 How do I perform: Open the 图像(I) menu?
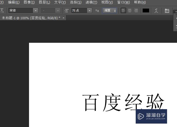(x=29, y=2)
